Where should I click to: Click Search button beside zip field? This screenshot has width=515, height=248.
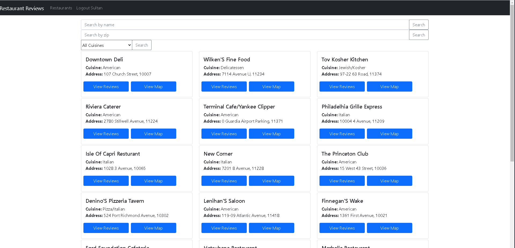click(x=419, y=35)
